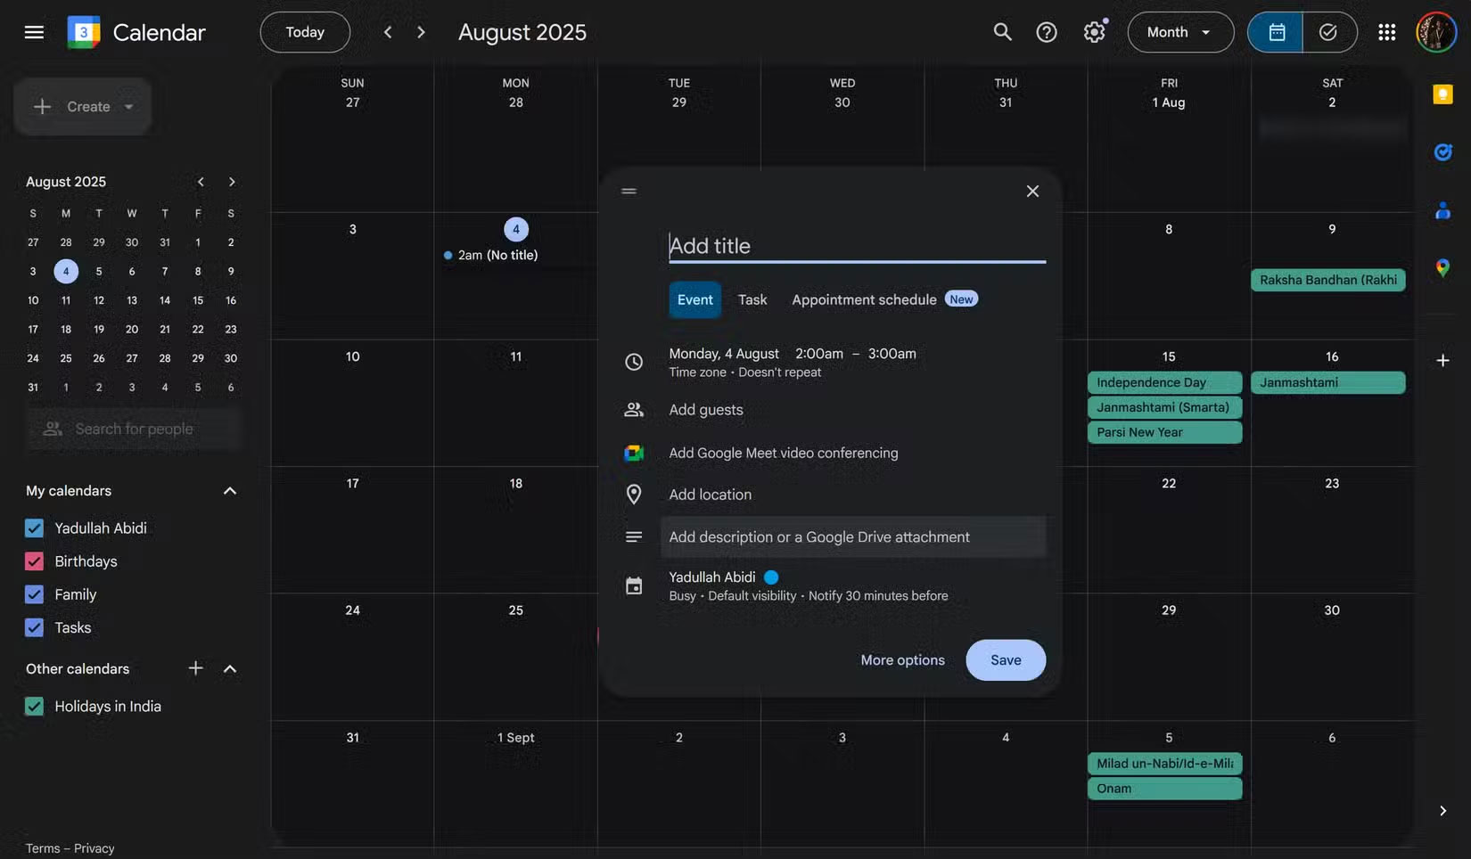
Task: Open the Help menu icon
Action: [x=1046, y=31]
